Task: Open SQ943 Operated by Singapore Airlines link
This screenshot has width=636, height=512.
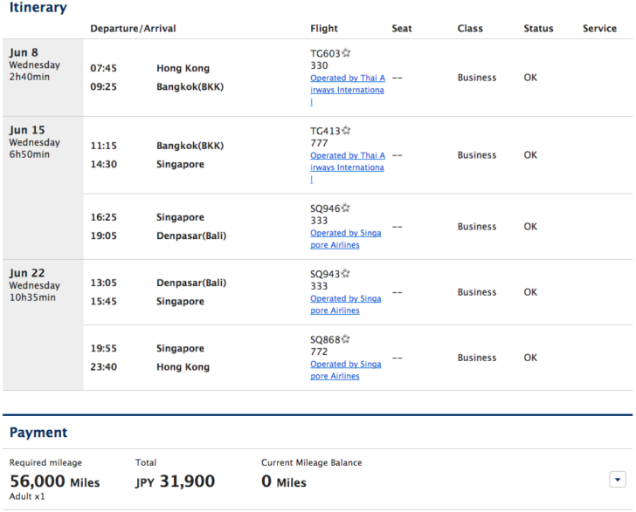Action: (346, 304)
